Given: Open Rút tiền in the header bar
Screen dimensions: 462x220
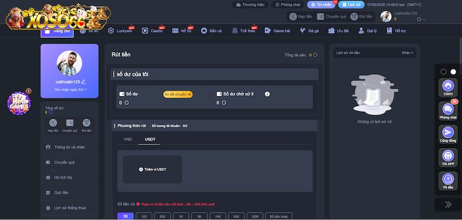Looking at the screenshot, I should coord(362,17).
